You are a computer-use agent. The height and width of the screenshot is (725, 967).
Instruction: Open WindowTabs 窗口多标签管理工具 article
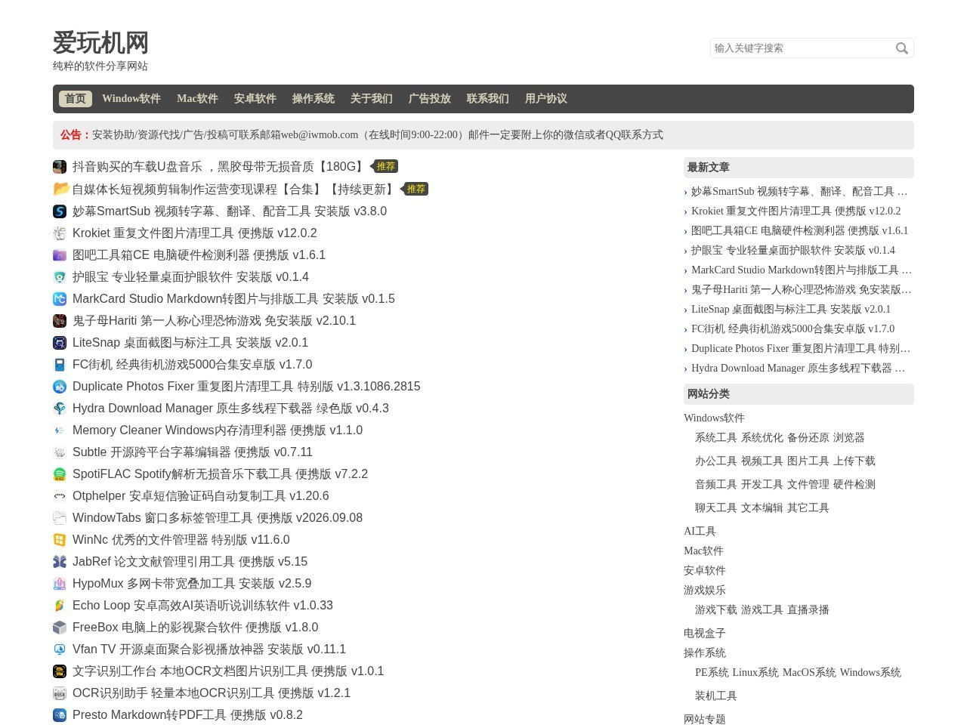point(218,518)
